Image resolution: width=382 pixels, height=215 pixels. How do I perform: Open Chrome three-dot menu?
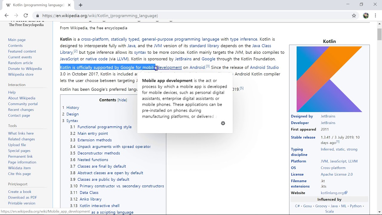point(375,16)
